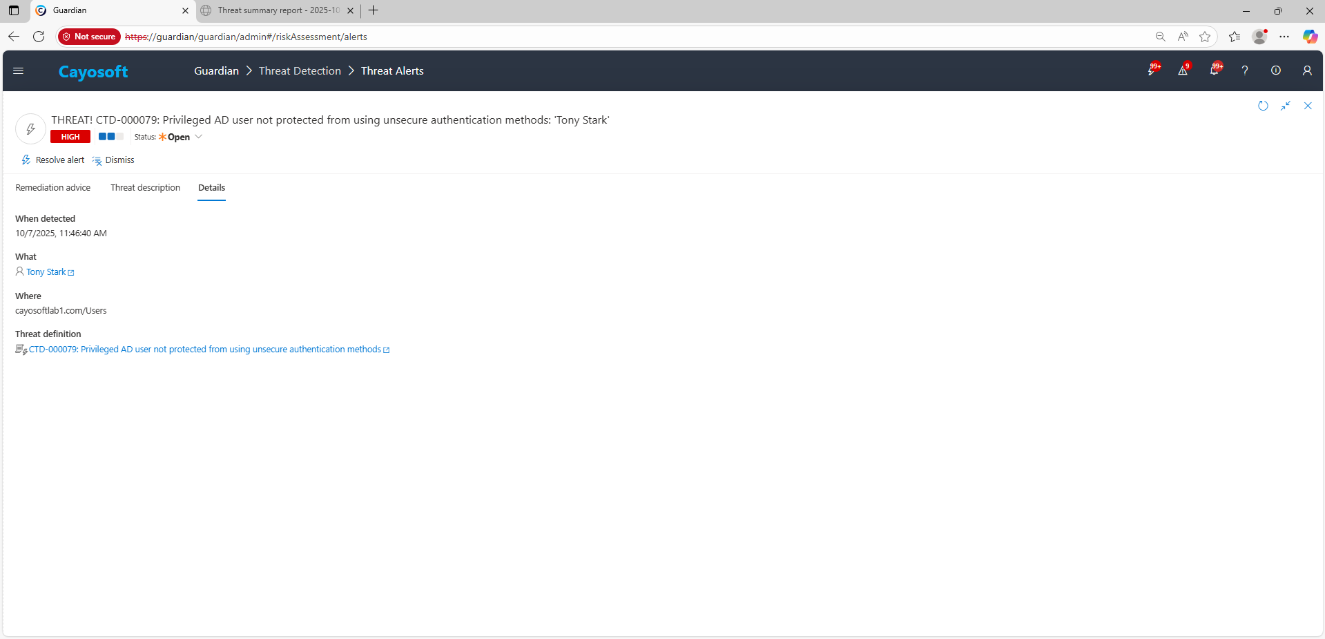Viewport: 1325px width, 639px height.
Task: Open the CTD-000079 threat definition link
Action: pos(205,350)
